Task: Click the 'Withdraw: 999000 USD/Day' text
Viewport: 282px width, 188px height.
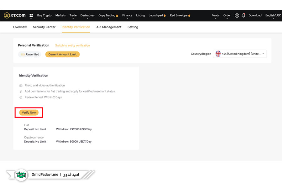Action: (74, 129)
